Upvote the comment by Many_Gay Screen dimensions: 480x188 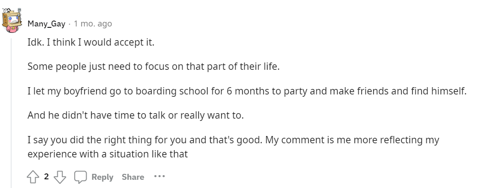pos(33,177)
